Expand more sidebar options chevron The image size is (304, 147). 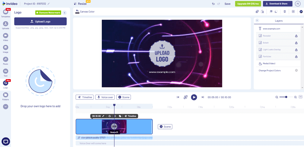(x=6, y=106)
